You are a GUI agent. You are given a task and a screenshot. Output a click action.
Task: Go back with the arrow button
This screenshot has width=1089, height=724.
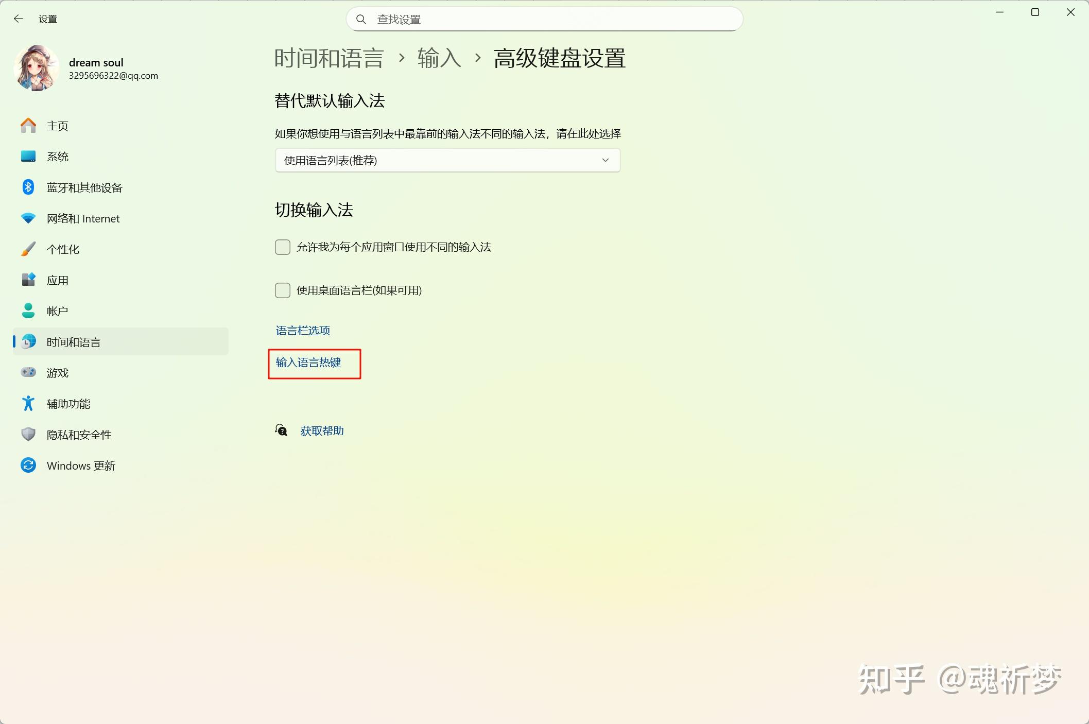19,19
